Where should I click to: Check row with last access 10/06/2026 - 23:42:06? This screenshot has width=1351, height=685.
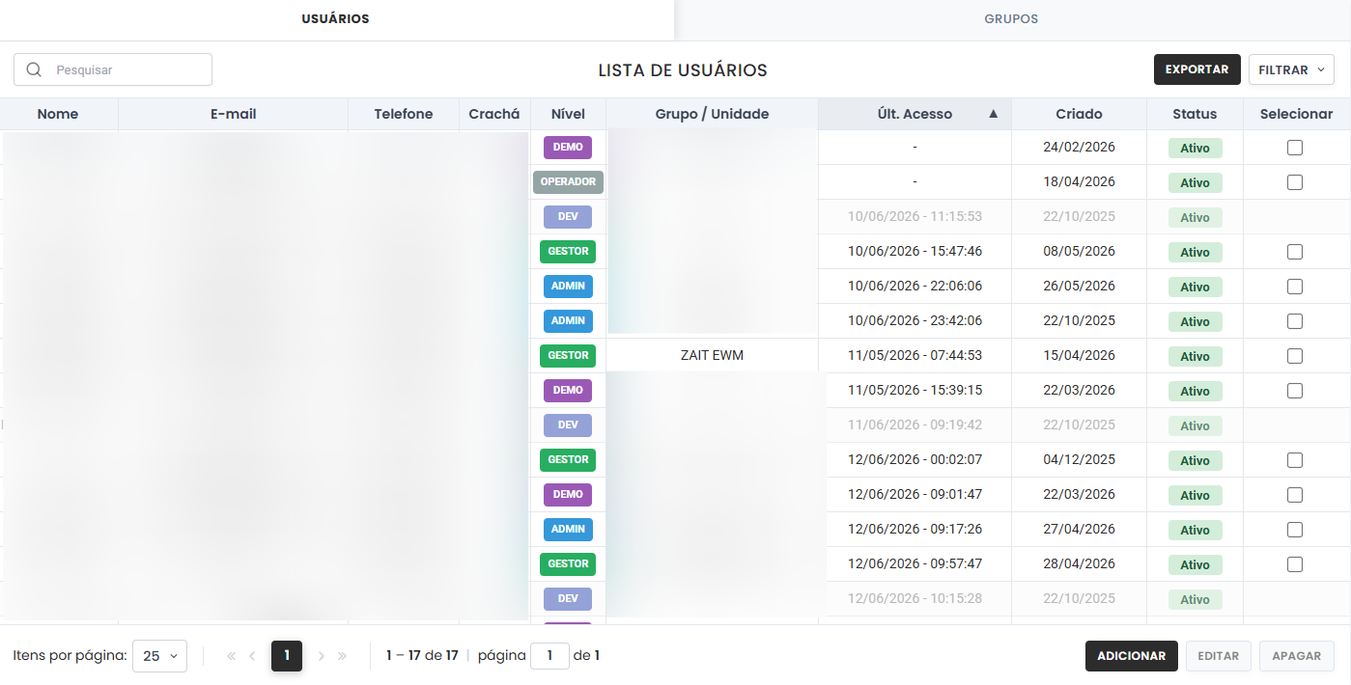(x=1295, y=321)
